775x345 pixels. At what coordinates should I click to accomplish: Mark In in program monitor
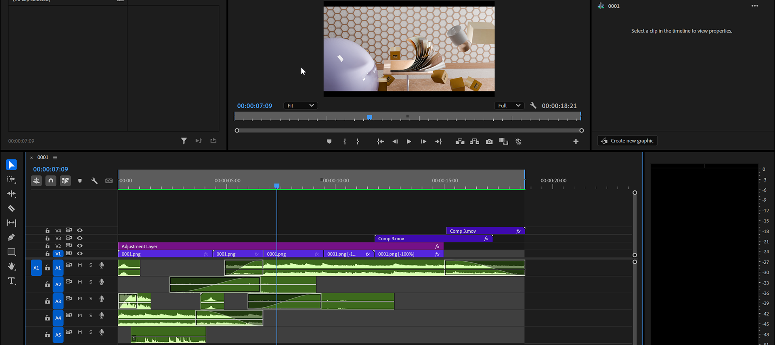tap(345, 141)
